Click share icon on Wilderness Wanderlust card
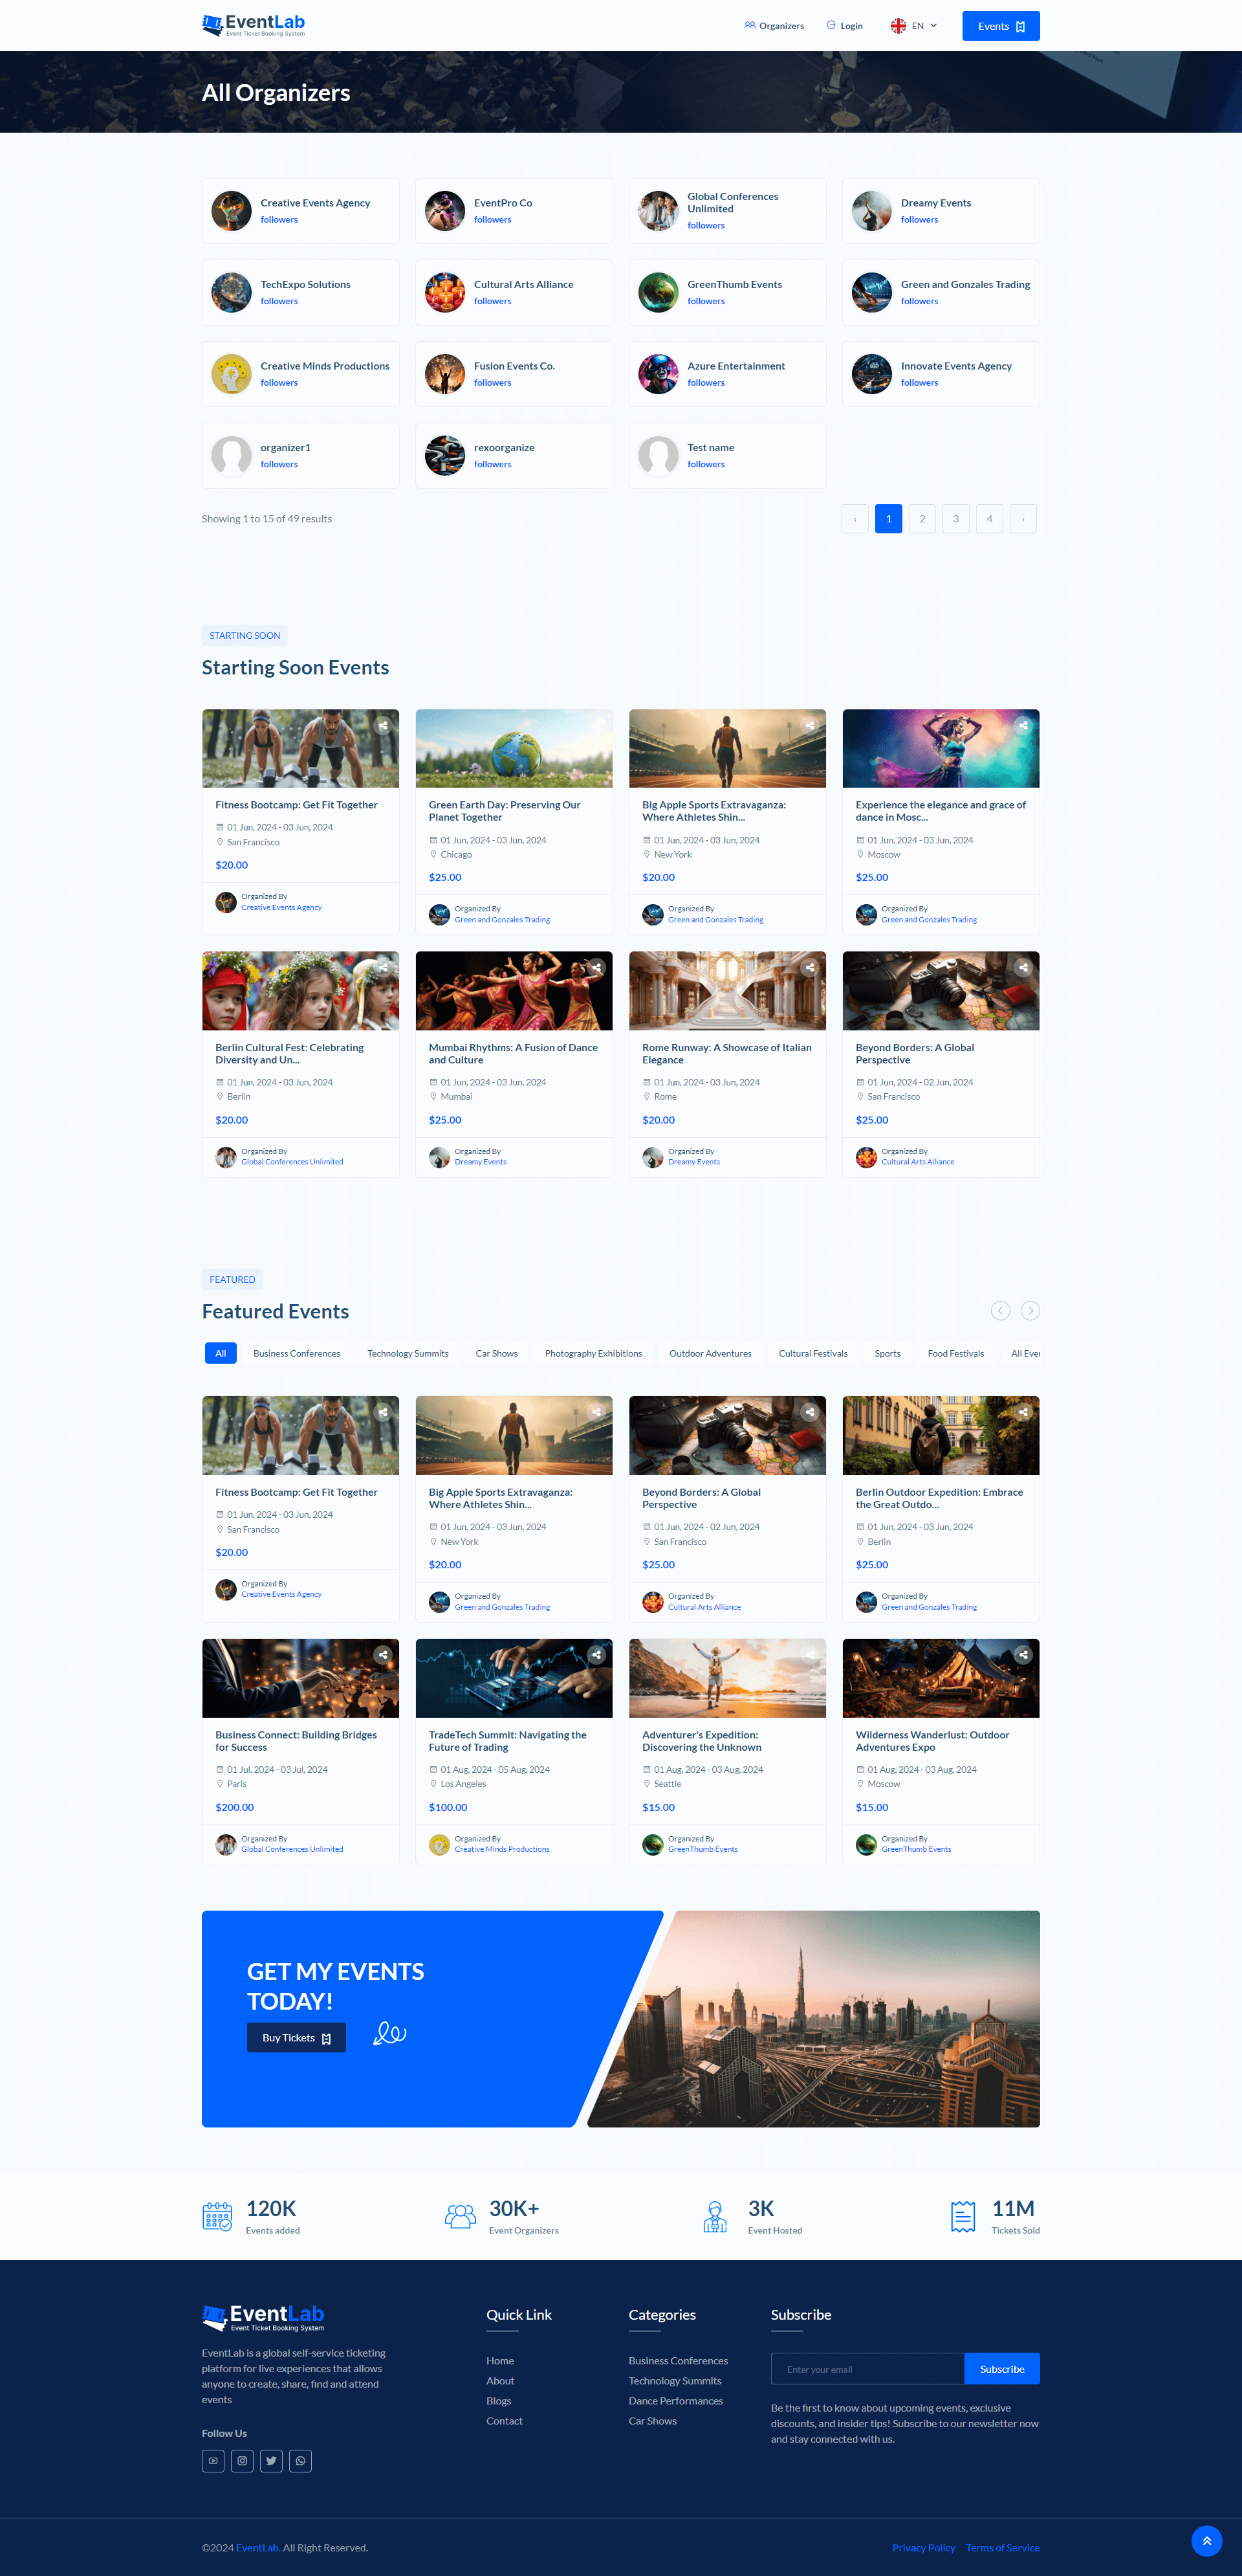The height and width of the screenshot is (2576, 1242). 1023,1655
